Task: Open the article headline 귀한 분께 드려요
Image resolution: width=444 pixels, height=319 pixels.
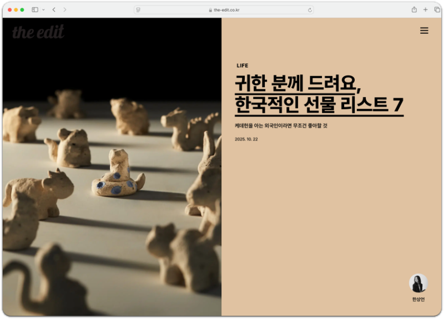Action: click(x=298, y=84)
